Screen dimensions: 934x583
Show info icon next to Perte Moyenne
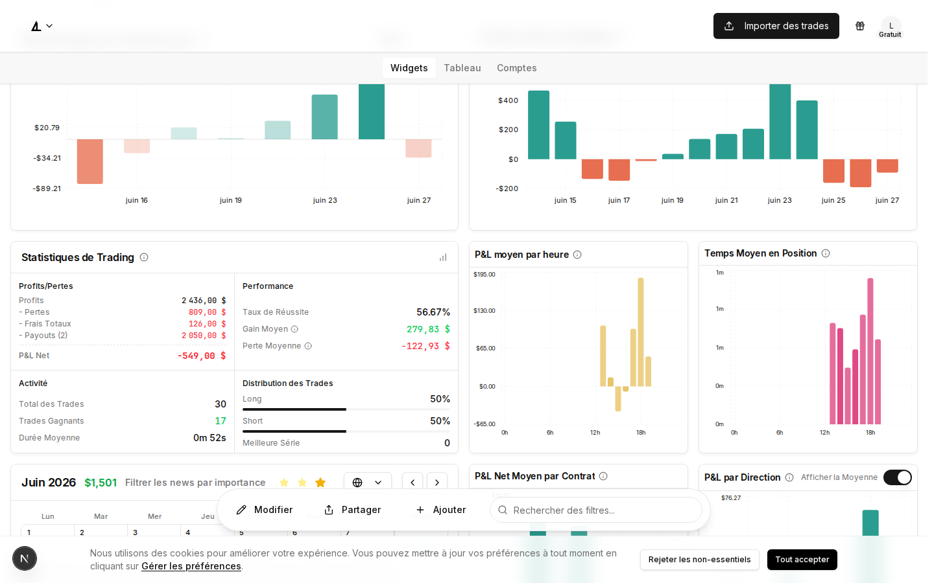click(x=308, y=346)
